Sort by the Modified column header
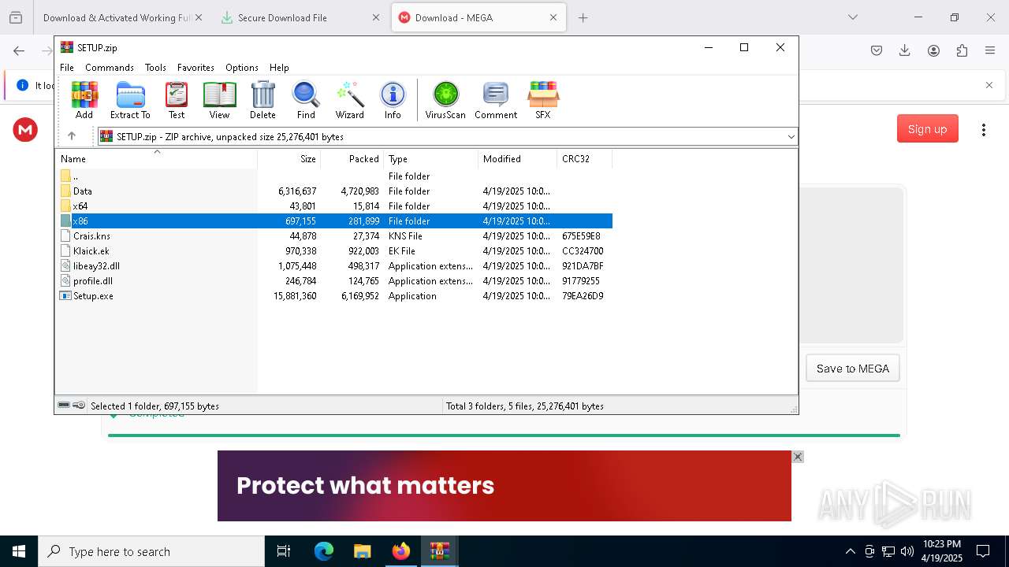Screen dimensions: 1009x567 pyautogui.click(x=517, y=159)
